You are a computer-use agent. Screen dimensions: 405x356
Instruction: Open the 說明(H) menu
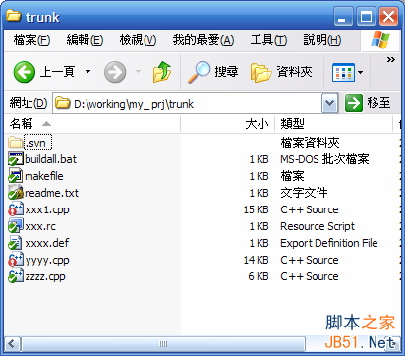(x=322, y=40)
